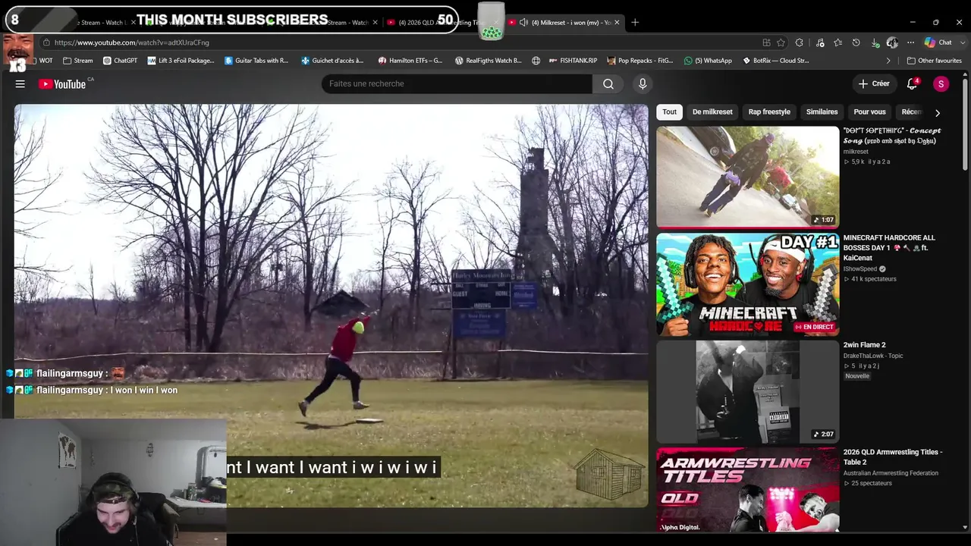Open the Copilot Chat button

coord(938,42)
